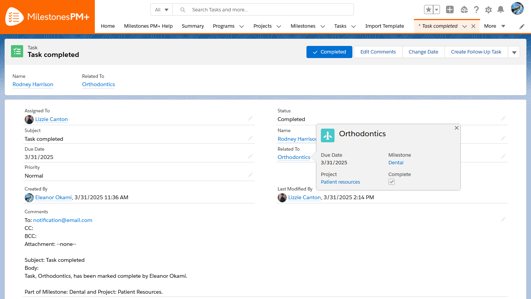This screenshot has width=531, height=299.
Task: Toggle the Complete checkbox in popup
Action: point(392,182)
